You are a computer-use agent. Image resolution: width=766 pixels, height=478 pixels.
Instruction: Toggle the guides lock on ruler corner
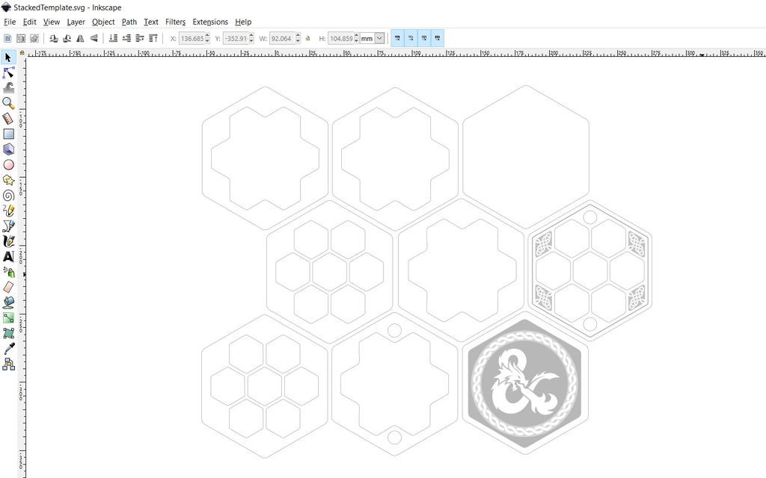click(x=22, y=53)
